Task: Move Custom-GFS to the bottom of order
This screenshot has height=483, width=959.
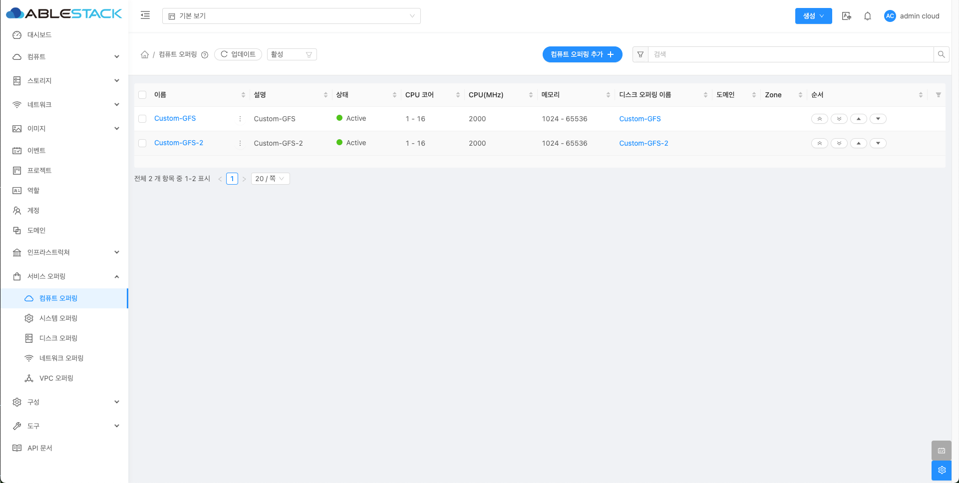Action: 839,119
